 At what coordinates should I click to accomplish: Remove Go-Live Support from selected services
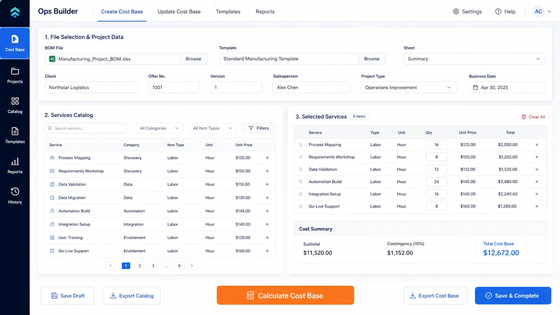tap(537, 206)
